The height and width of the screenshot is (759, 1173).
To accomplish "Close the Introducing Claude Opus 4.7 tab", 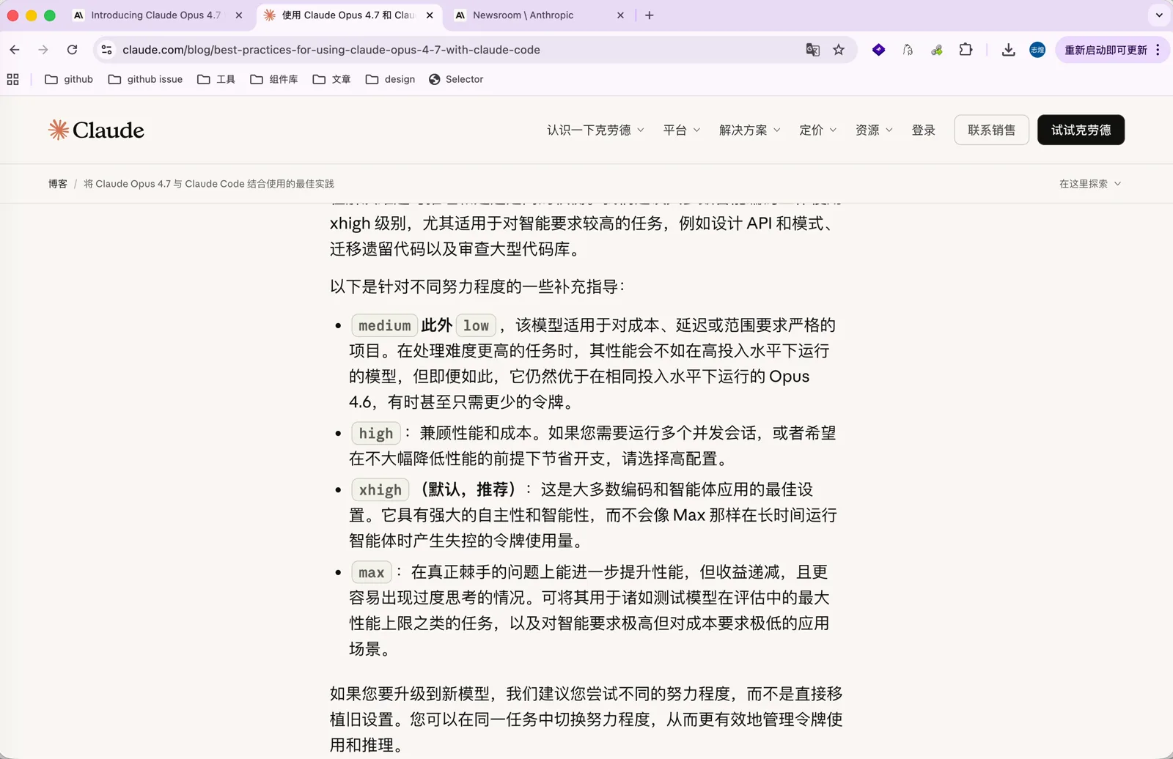I will (239, 15).
